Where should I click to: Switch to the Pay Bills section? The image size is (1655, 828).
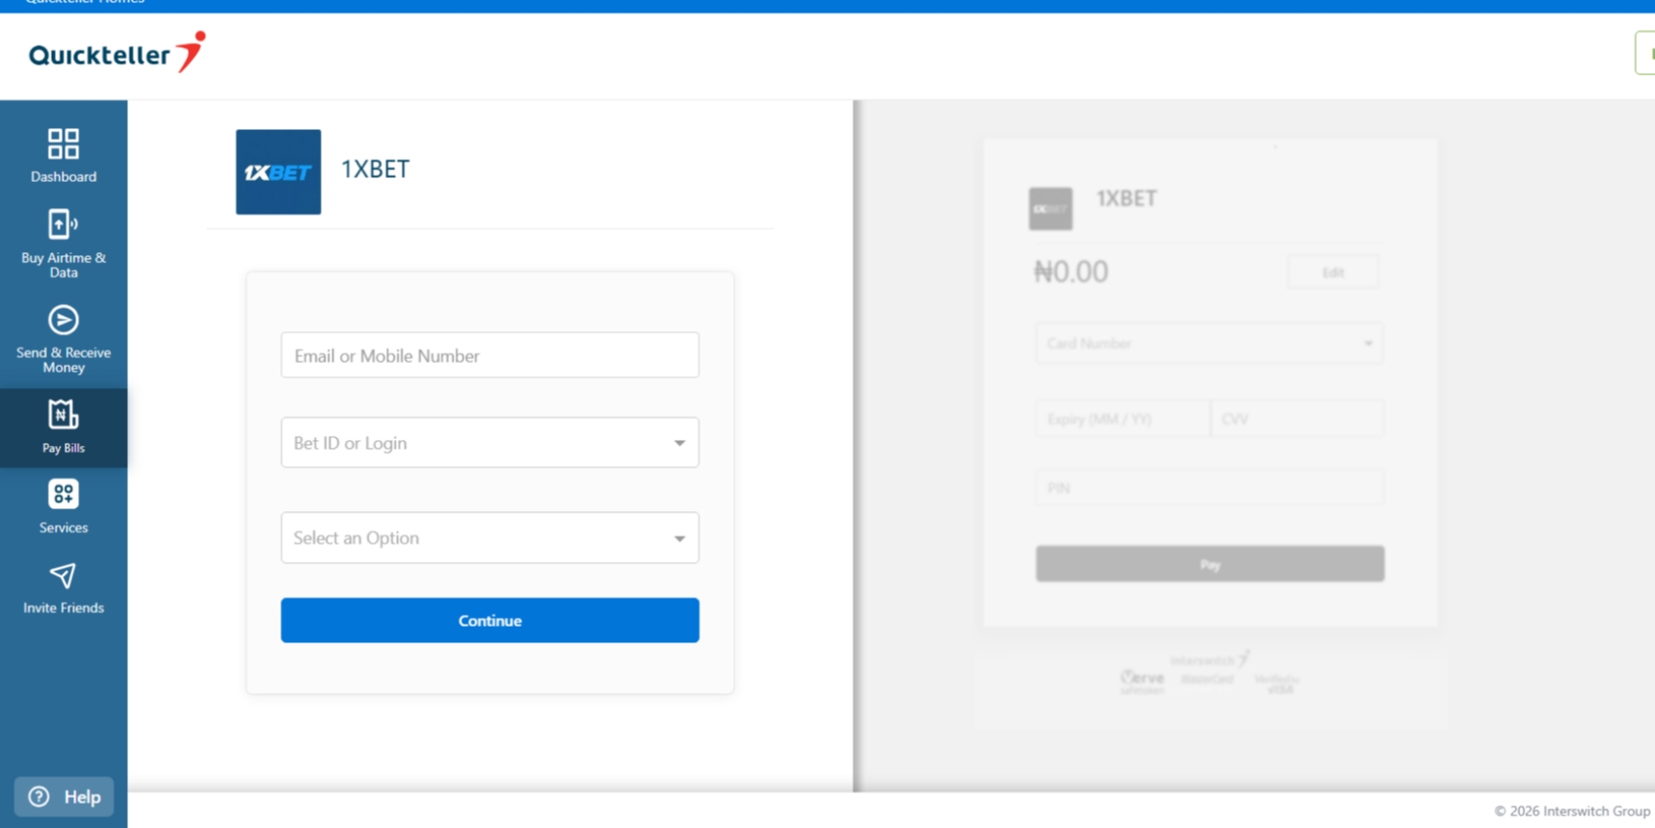[63, 428]
